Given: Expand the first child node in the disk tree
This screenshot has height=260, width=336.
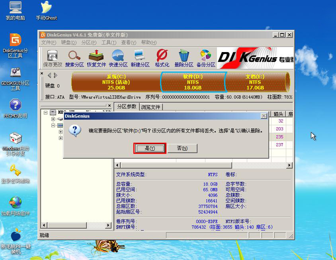Looking at the screenshot, I should pyautogui.click(x=53, y=119).
